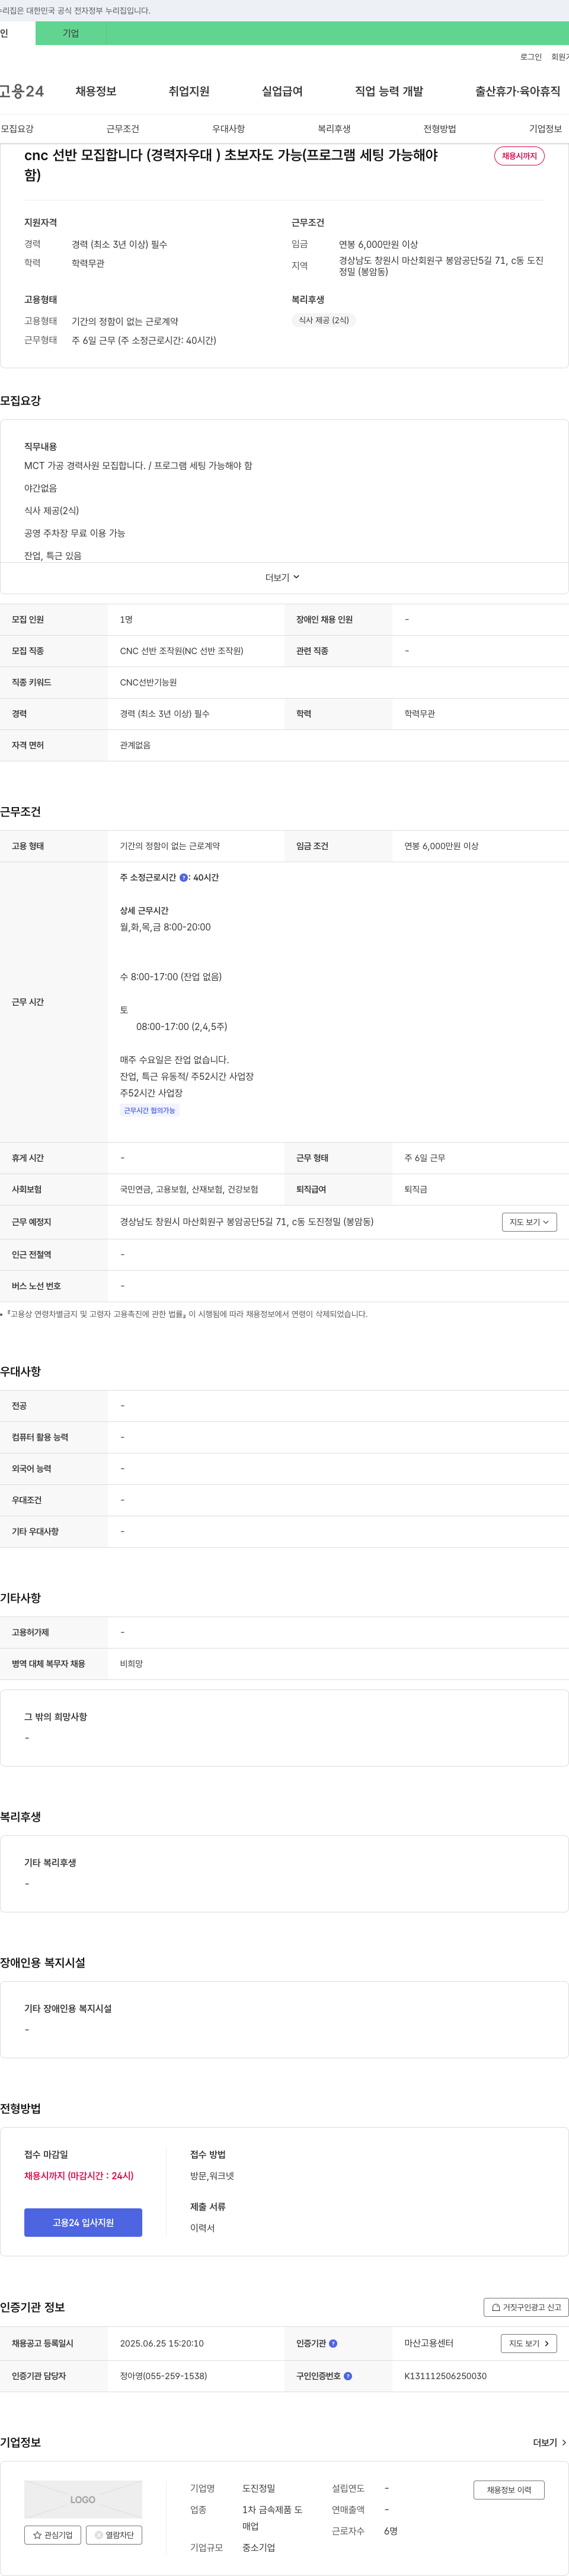The height and width of the screenshot is (2576, 569).
Task: Click 관계없음 in 자격 면허 row
Action: (135, 745)
